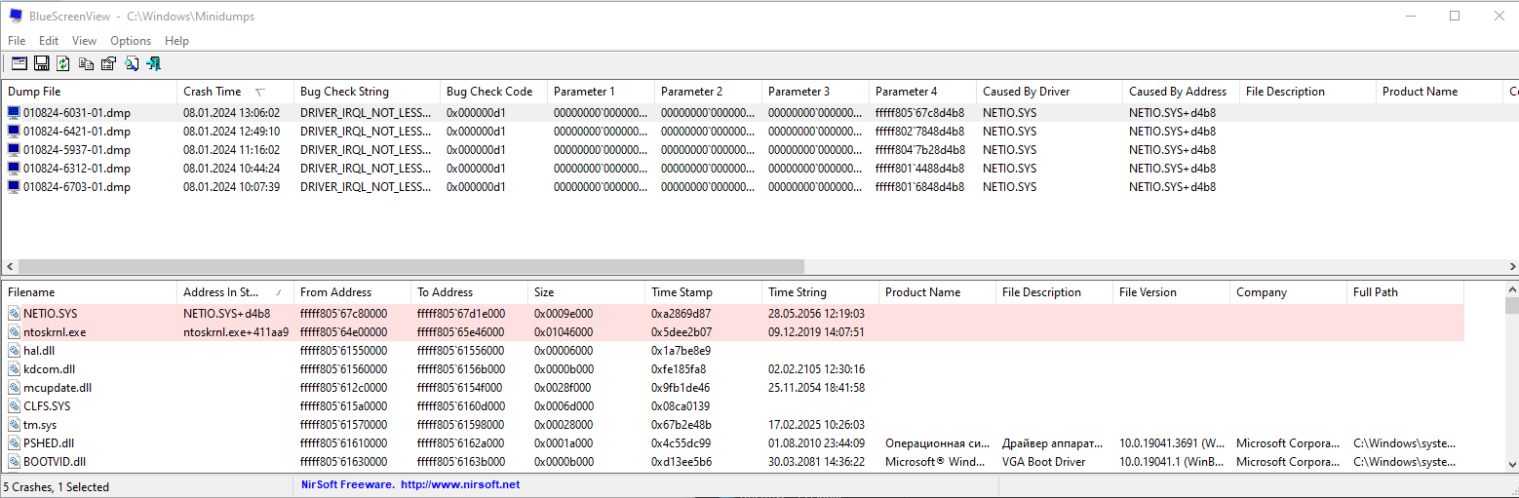The image size is (1519, 498).
Task: Click the Save Selected Items floppy icon
Action: tap(42, 63)
